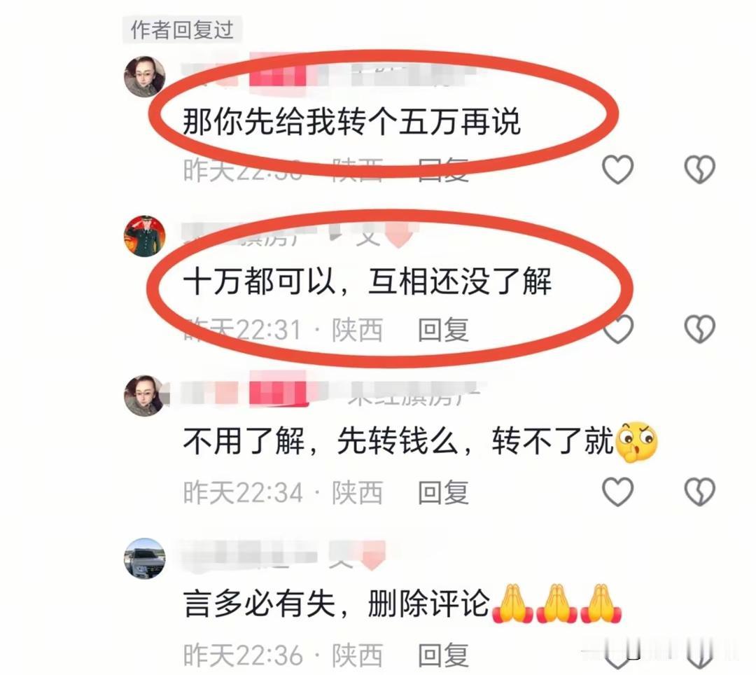This screenshot has width=756, height=675.
Task: Like the comment '十万都可以' partly covered by oval
Action: pyautogui.click(x=619, y=330)
